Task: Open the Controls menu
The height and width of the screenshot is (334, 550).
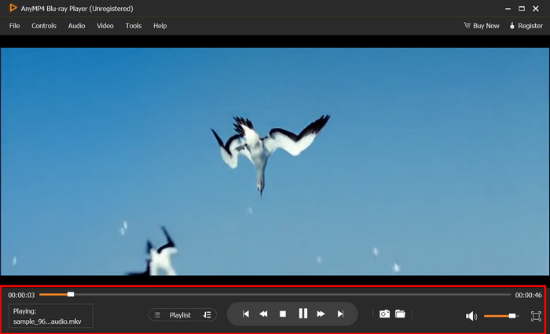Action: [x=44, y=26]
